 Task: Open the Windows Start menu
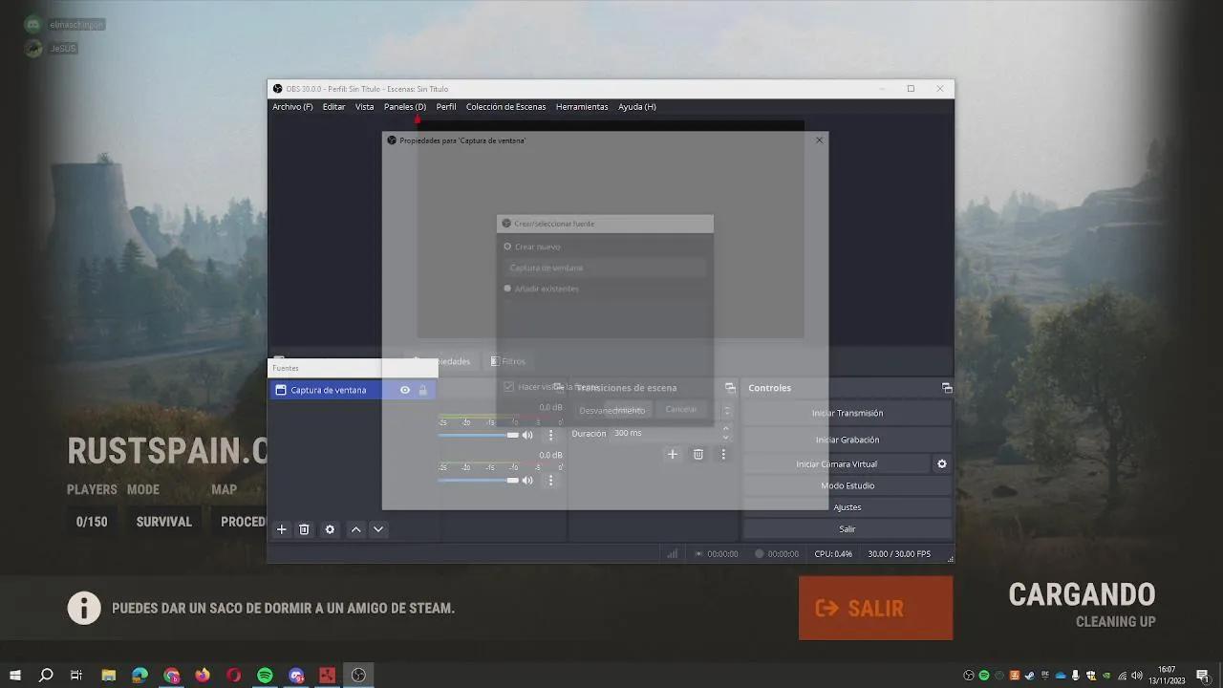pos(15,676)
